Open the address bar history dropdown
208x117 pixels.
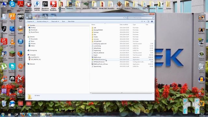point(123,18)
